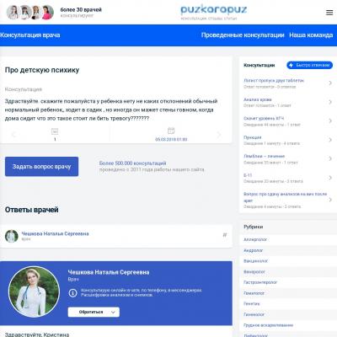Click the lightning icon in fast answers badge
Viewport: 337px width, 337px height.
[292, 65]
